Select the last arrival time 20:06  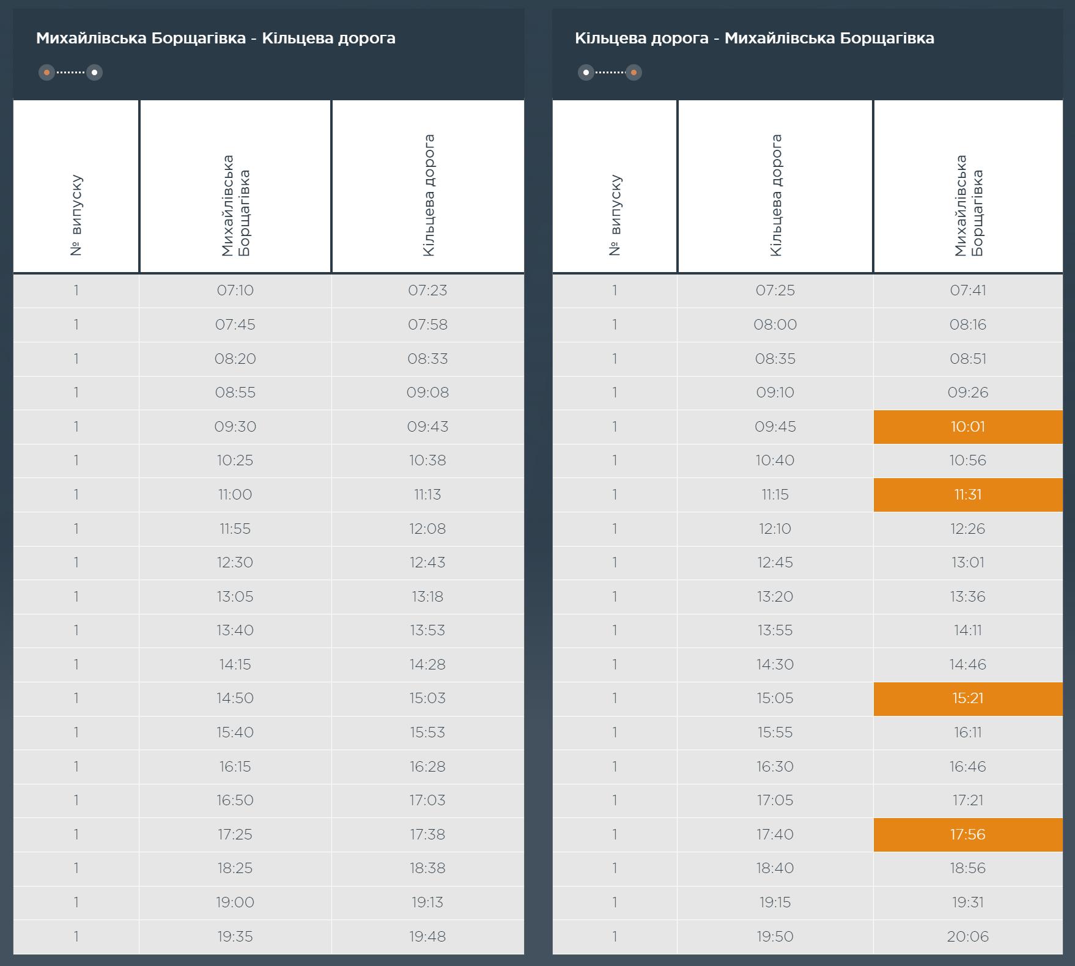tap(968, 936)
